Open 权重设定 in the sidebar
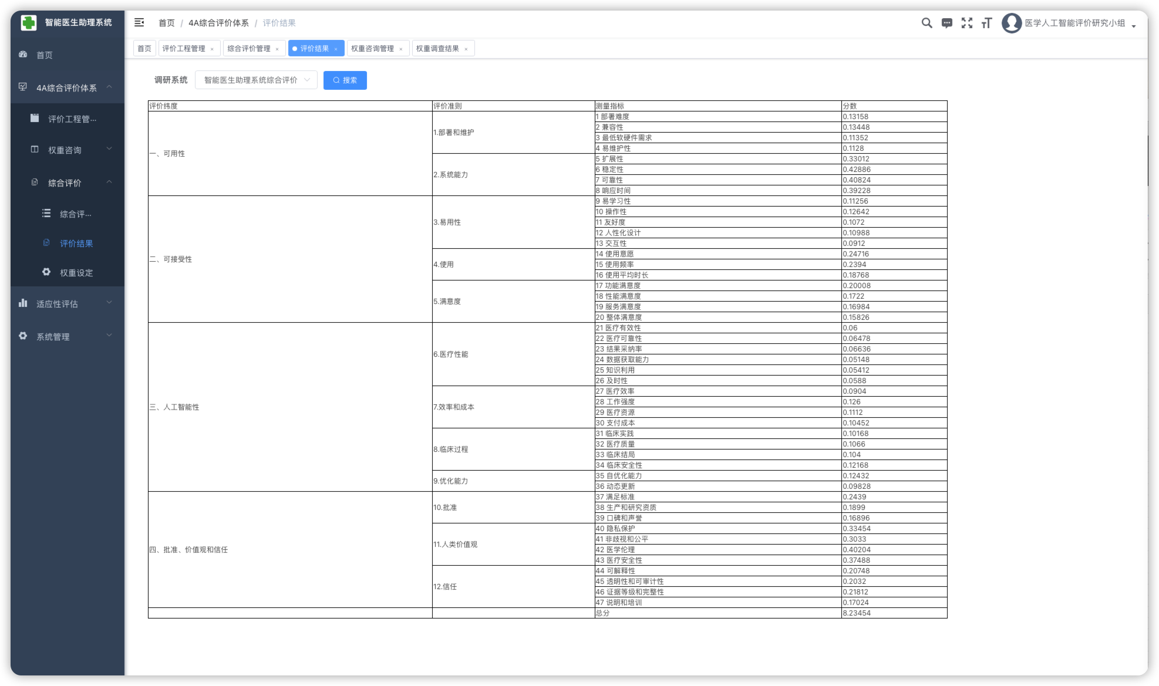 [x=76, y=273]
